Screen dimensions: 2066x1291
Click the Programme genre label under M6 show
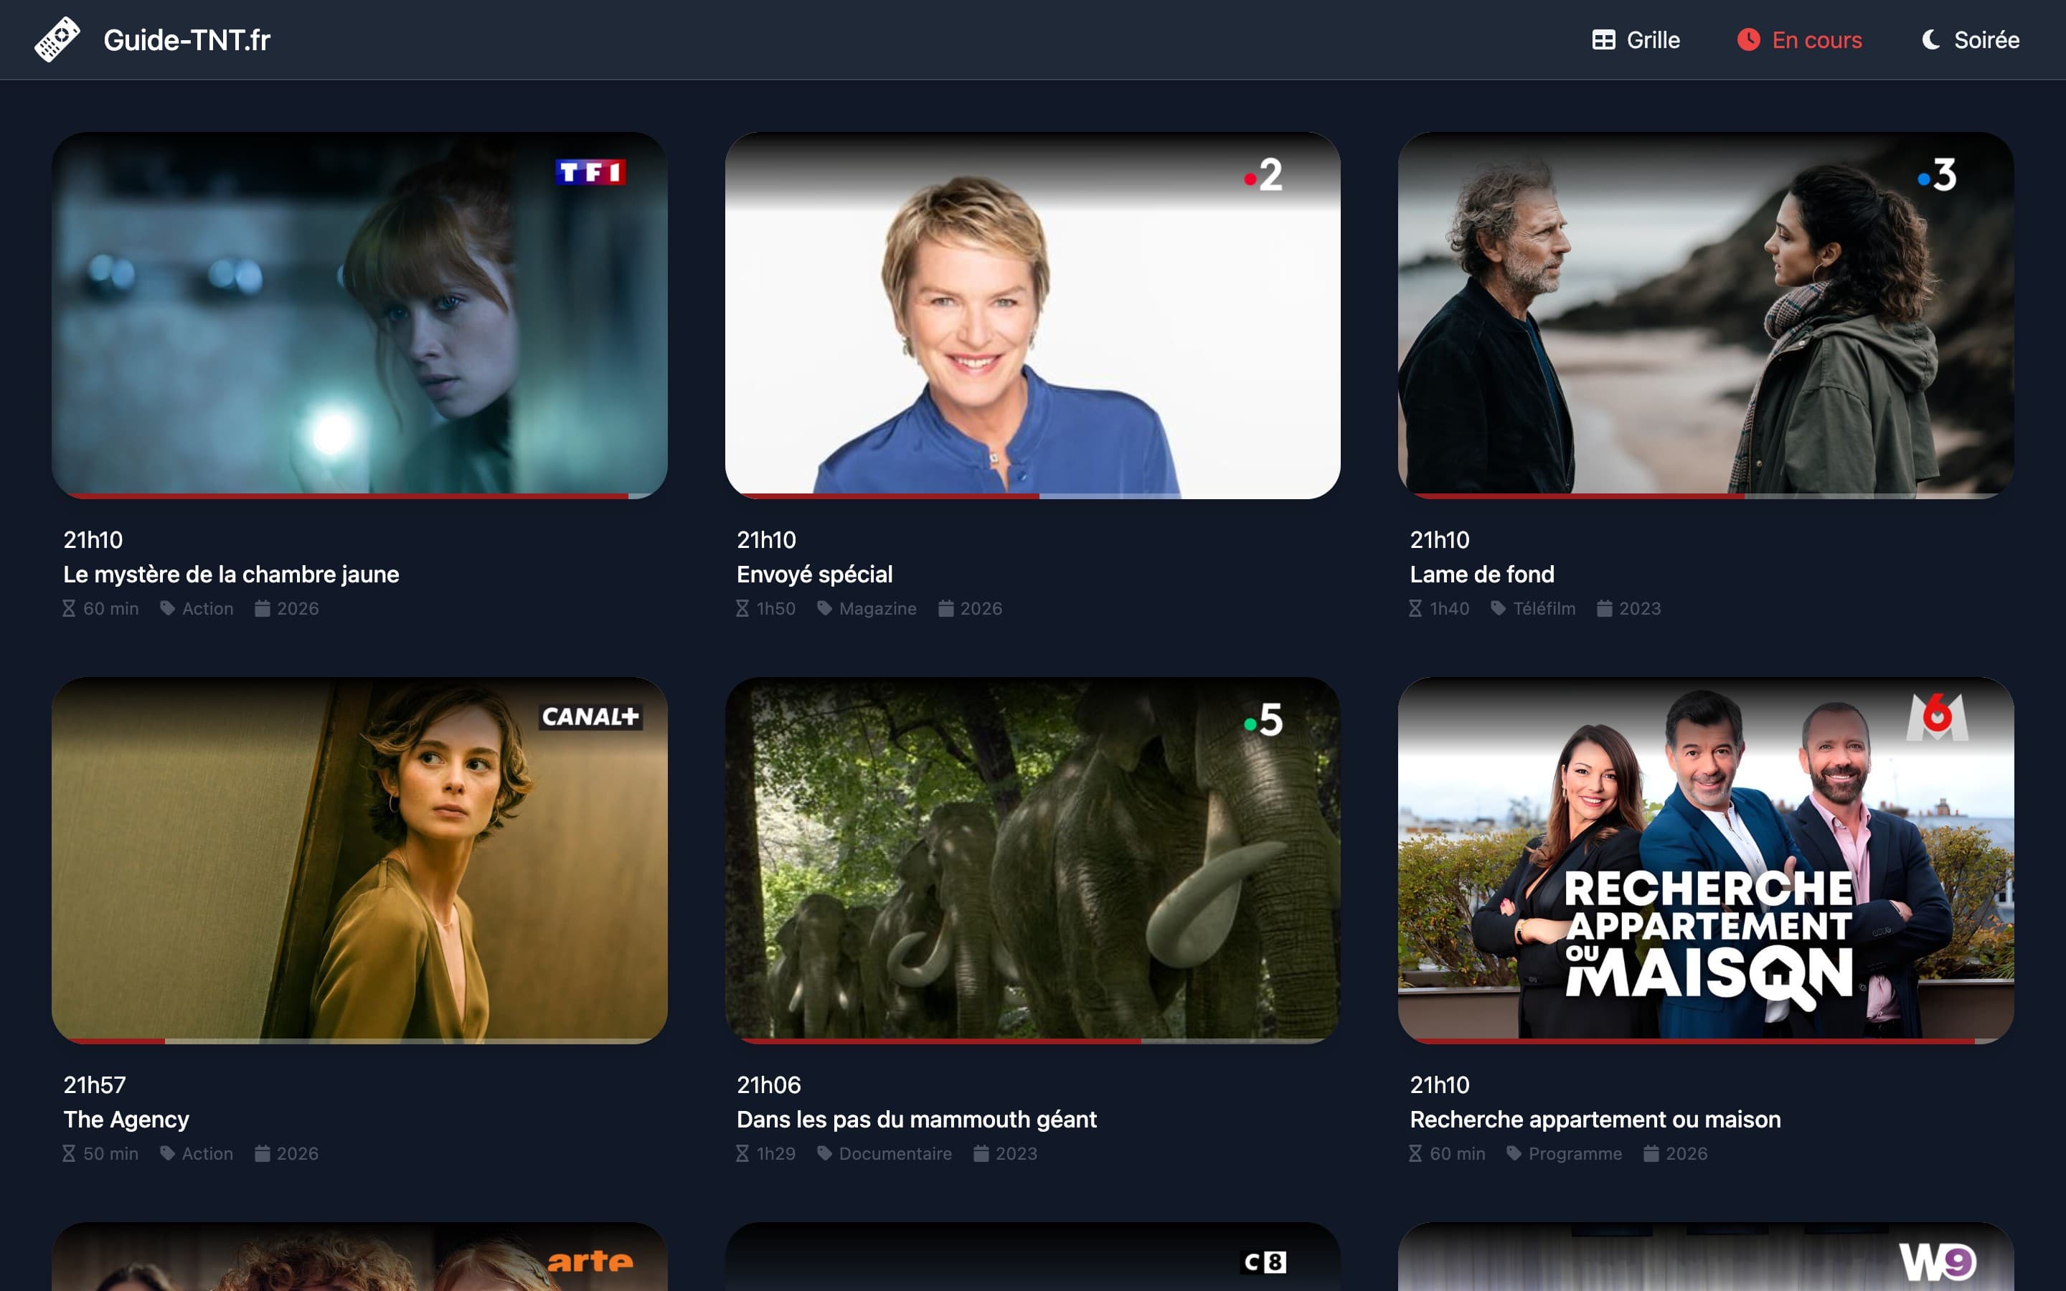tap(1575, 1153)
